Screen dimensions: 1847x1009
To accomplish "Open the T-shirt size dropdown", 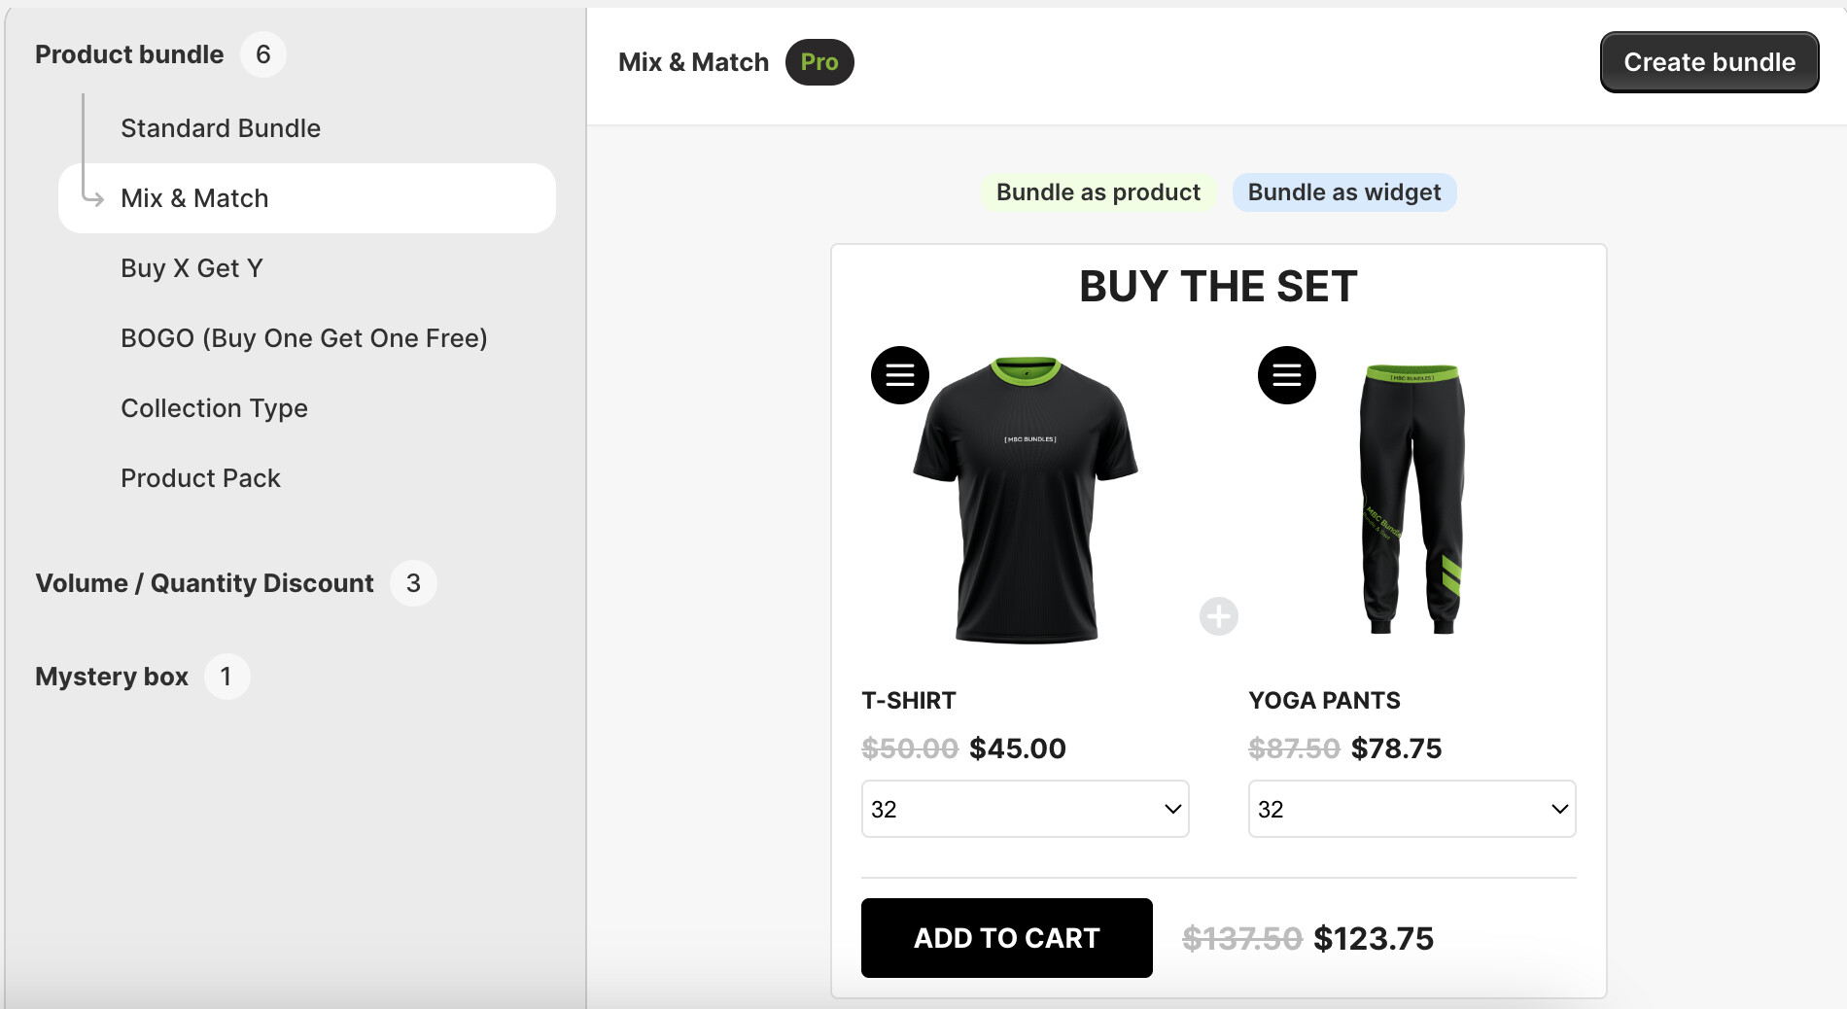I will (1025, 809).
